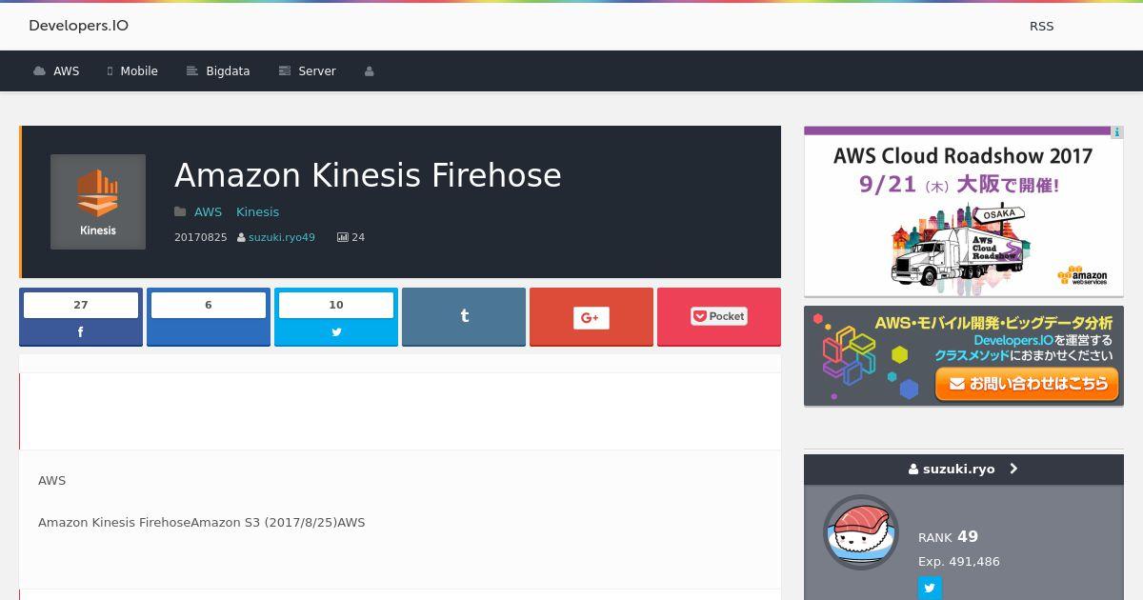Click the Twitter share count 10
The image size is (1143, 600).
pyautogui.click(x=336, y=305)
